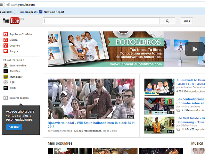Screen dimensions: 205x154
Task: Click the Juegos gamepad icon
Action: pyautogui.click(x=6, y=51)
